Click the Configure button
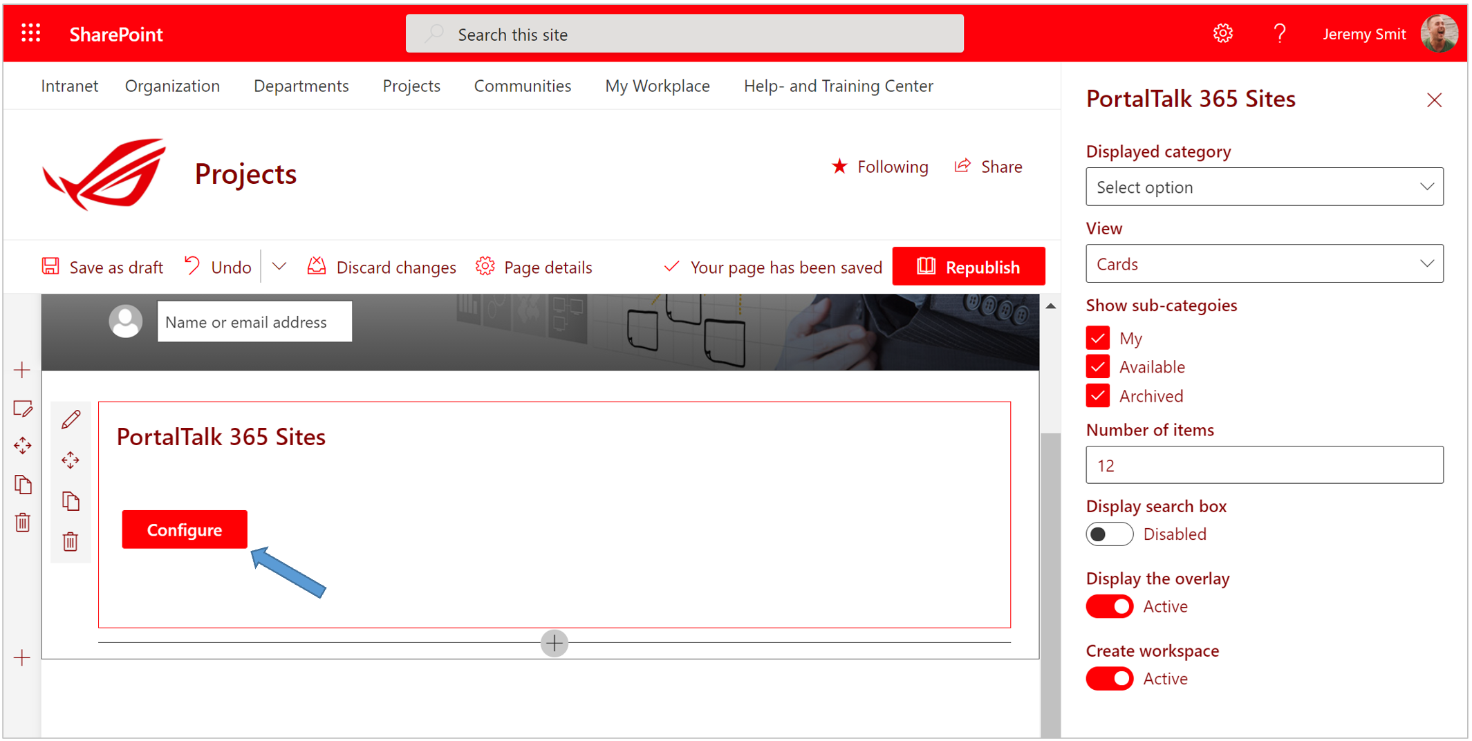The width and height of the screenshot is (1472, 741). (x=185, y=529)
